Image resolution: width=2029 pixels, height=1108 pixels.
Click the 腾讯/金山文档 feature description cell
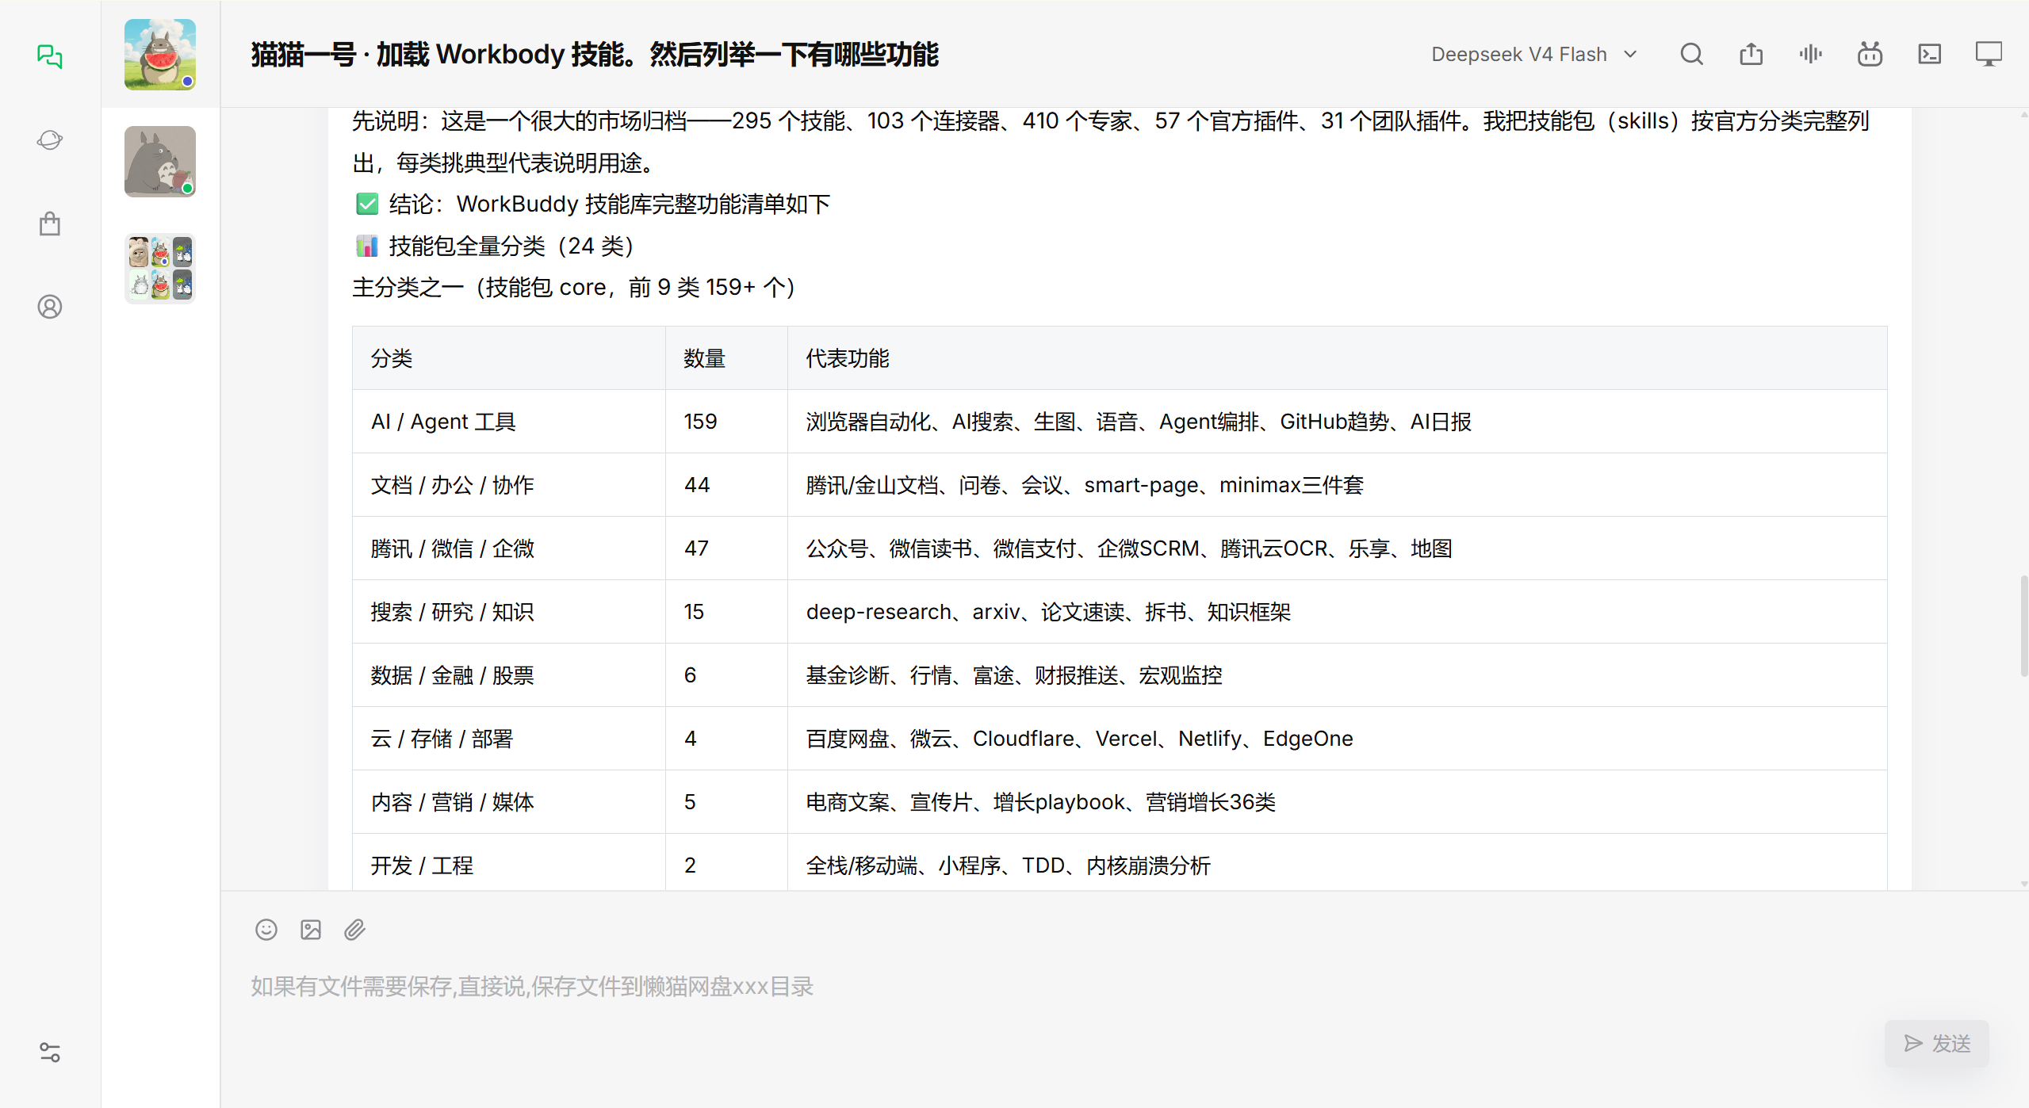(x=1337, y=485)
